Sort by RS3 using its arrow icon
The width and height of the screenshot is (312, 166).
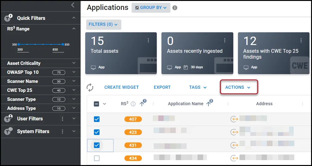pyautogui.click(x=142, y=104)
